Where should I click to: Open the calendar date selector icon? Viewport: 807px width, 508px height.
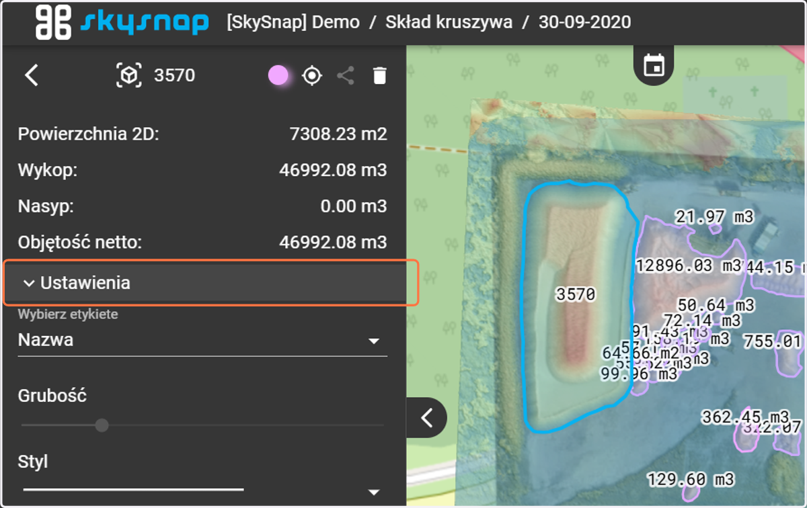(654, 66)
